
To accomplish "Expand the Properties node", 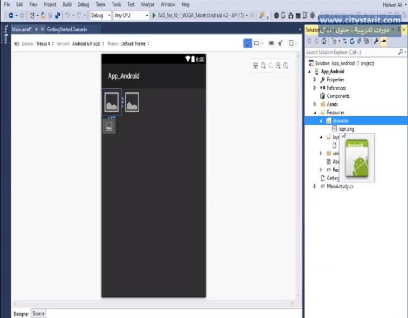I will click(315, 80).
